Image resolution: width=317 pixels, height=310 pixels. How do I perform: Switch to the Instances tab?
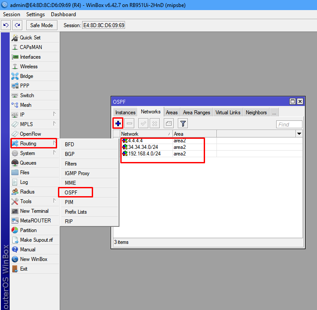(x=125, y=113)
